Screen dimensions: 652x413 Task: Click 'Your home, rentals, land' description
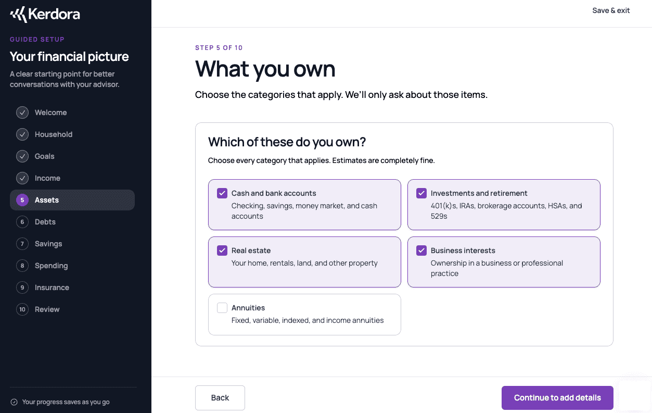pyautogui.click(x=304, y=263)
